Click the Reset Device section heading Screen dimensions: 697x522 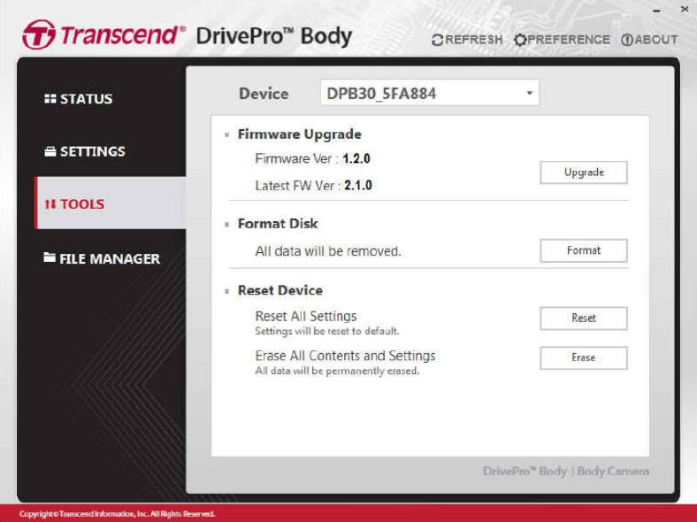[x=280, y=290]
